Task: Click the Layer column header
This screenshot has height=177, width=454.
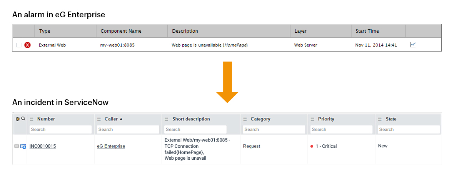Action: tap(300, 31)
